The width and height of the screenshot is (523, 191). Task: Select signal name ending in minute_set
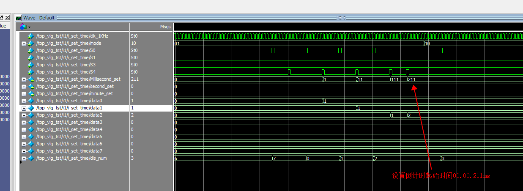[x=75, y=94]
